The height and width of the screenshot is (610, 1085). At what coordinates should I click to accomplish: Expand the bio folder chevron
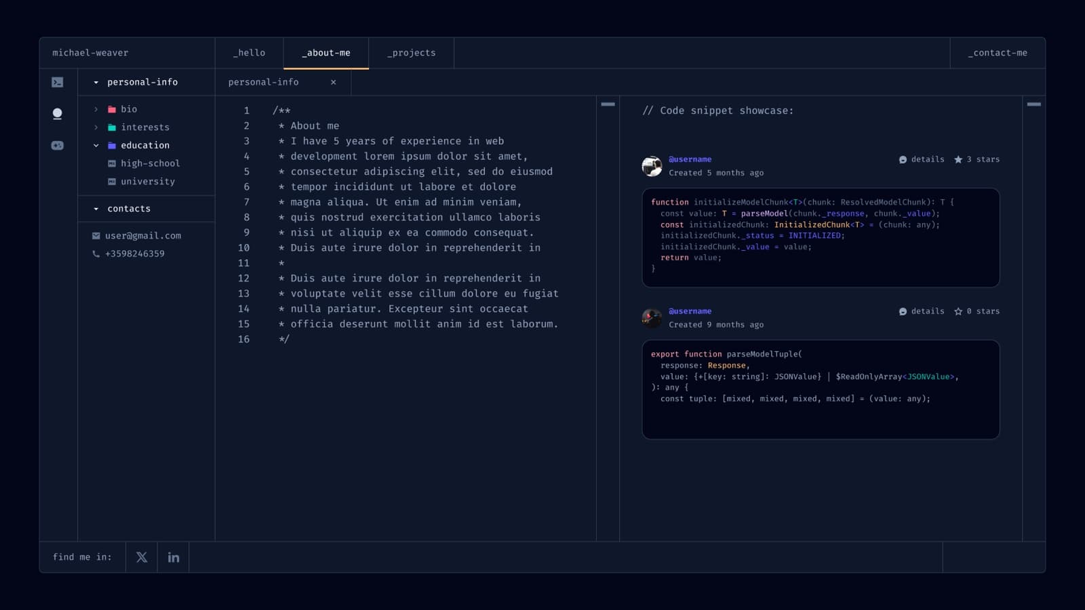[x=96, y=109]
